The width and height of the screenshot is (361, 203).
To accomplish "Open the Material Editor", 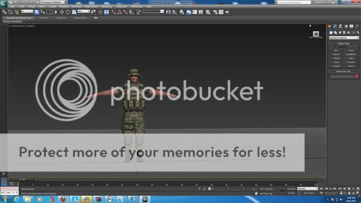I will coord(208,12).
